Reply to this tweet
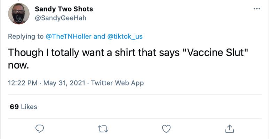 pos(41,129)
